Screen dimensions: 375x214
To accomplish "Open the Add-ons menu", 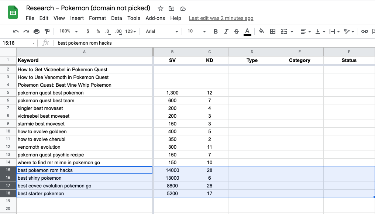I will click(x=155, y=18).
